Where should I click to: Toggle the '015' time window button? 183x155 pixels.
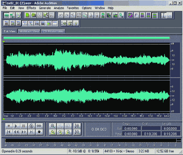point(37,23)
